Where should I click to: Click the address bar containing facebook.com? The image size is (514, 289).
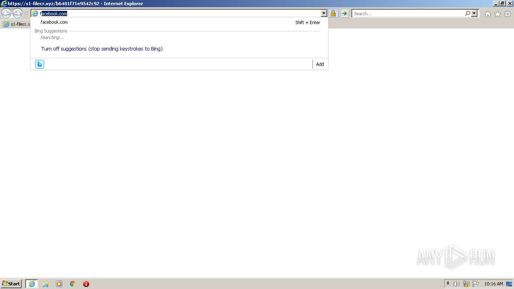pos(179,14)
